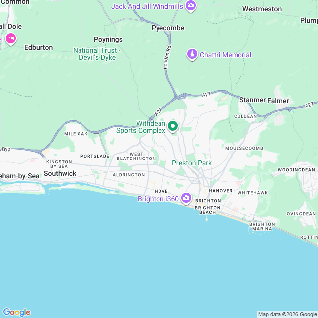Click the Jack And Jill Windmills camera pin
Screen dimensions: 318x318
point(191,6)
